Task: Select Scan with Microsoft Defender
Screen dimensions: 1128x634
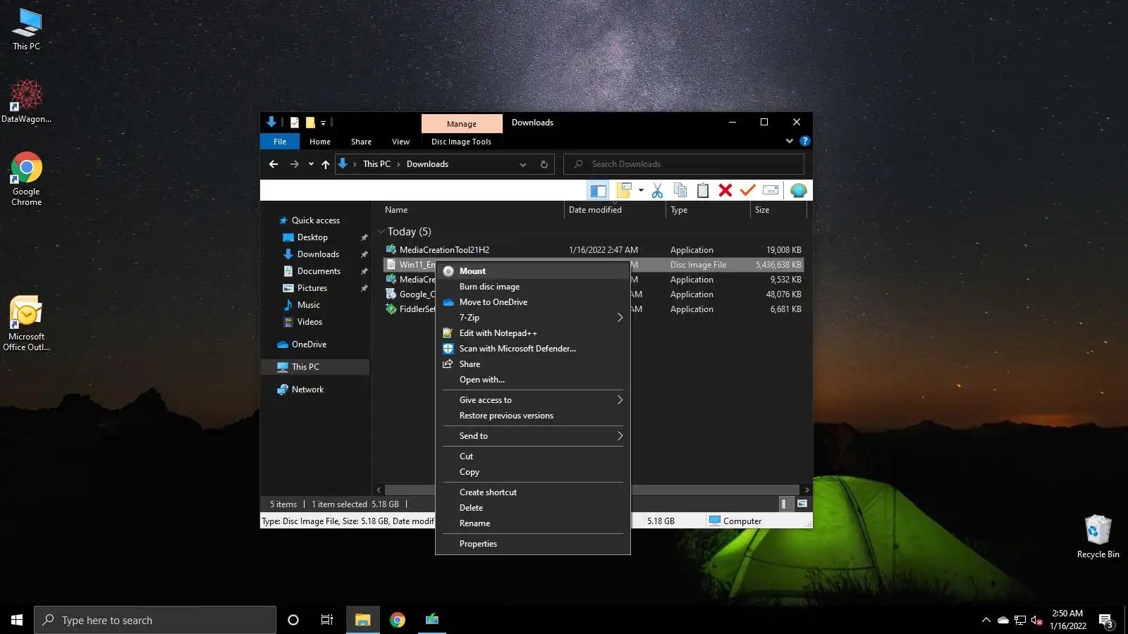Action: click(532, 349)
